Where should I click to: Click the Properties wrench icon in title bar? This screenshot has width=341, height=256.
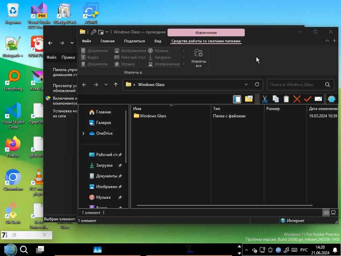tap(94, 32)
